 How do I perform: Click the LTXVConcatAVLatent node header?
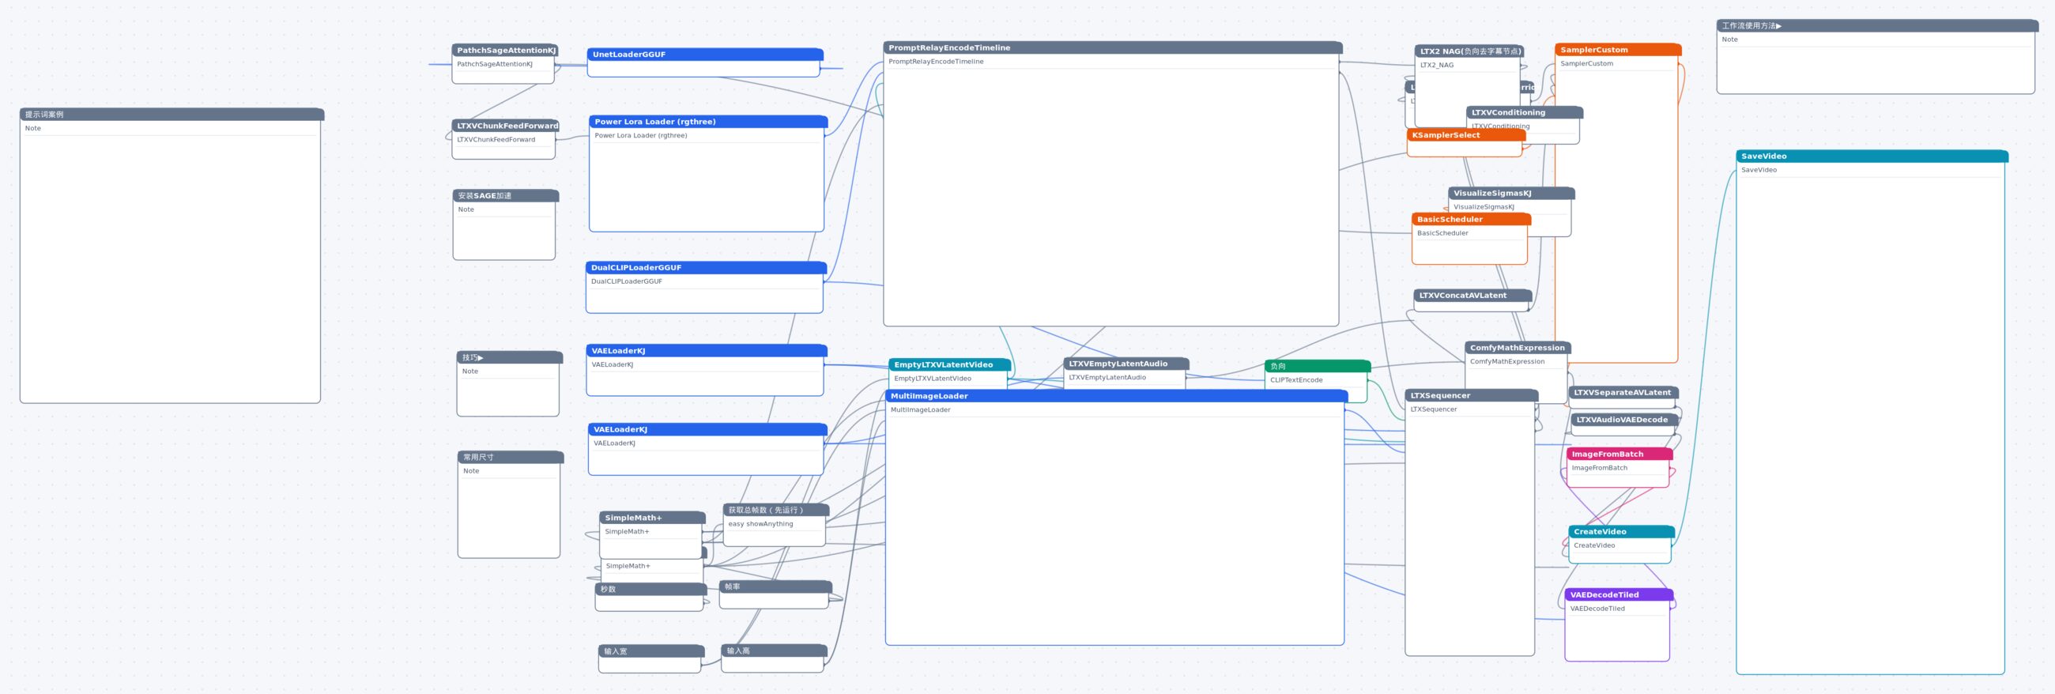point(1472,295)
